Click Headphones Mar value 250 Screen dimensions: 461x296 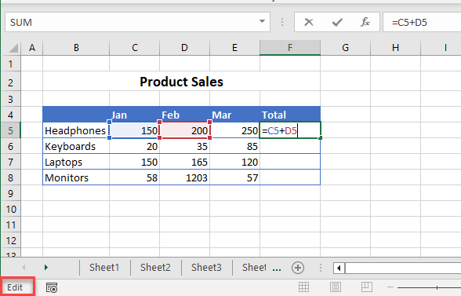[234, 130]
